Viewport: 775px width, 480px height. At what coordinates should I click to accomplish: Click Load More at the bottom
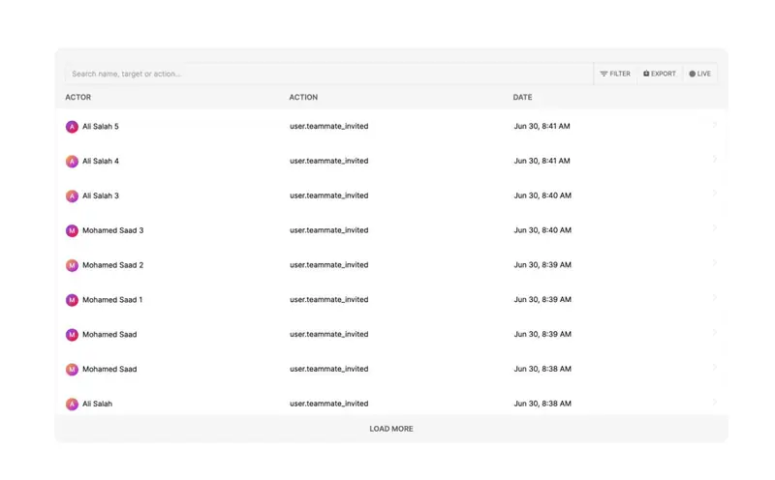pos(391,429)
